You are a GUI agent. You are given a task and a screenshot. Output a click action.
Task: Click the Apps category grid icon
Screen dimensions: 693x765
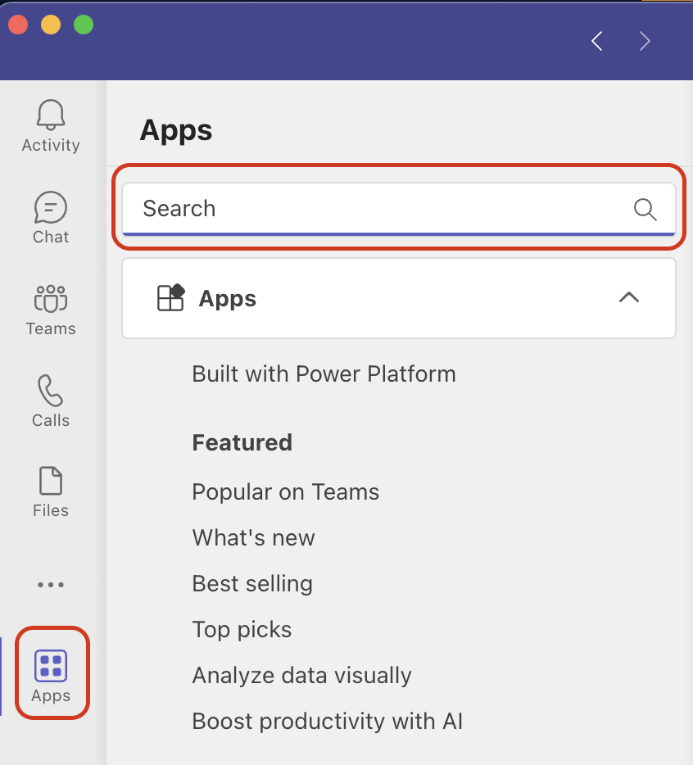[171, 297]
